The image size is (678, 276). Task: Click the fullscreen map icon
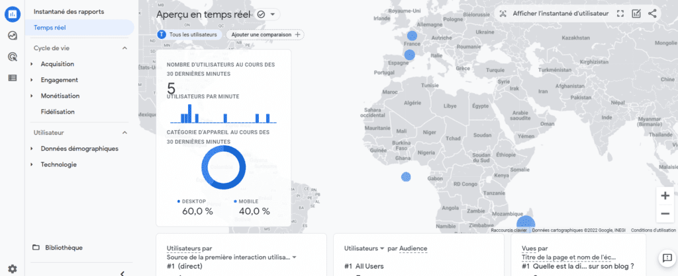click(x=620, y=13)
